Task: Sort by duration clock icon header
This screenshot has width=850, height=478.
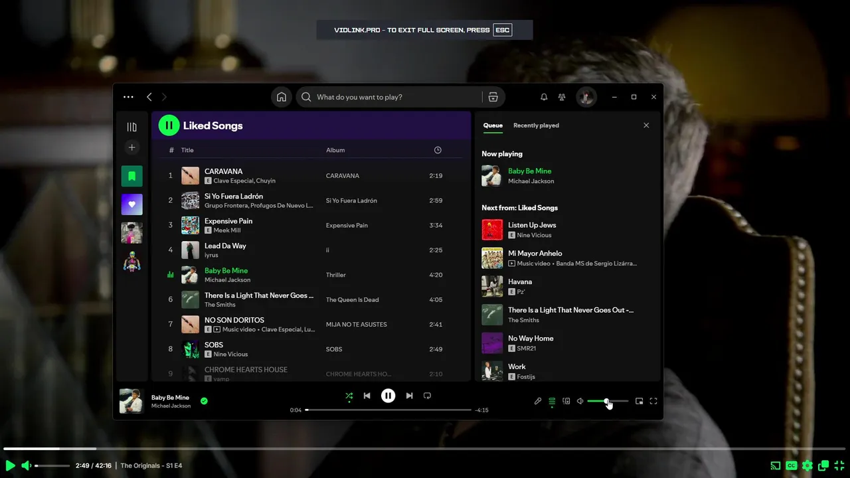Action: point(438,150)
